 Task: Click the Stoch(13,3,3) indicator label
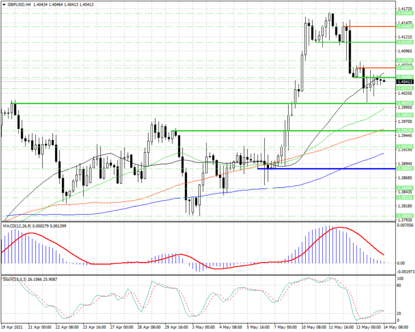pos(14,279)
